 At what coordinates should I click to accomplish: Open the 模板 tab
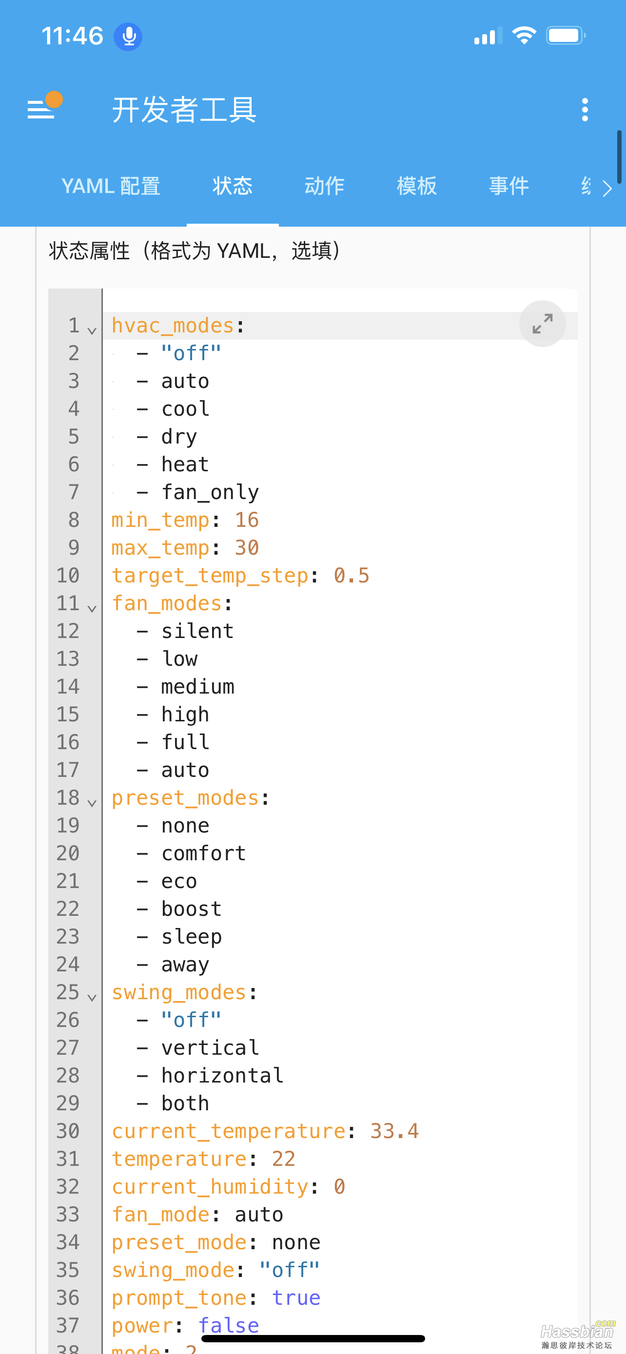tap(417, 186)
